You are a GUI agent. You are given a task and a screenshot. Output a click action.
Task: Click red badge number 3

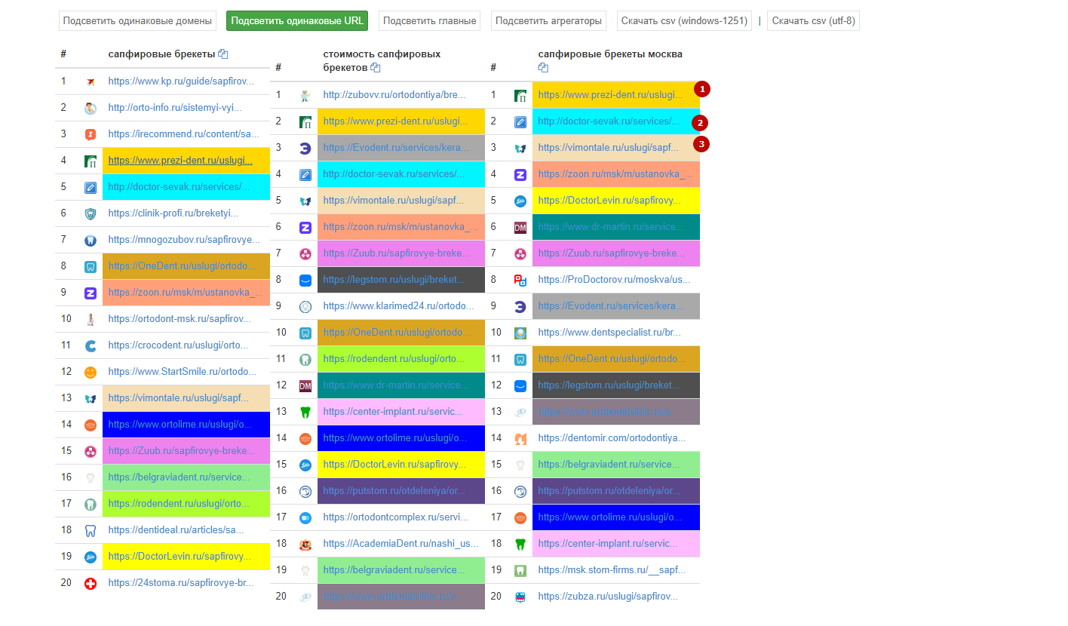[701, 143]
